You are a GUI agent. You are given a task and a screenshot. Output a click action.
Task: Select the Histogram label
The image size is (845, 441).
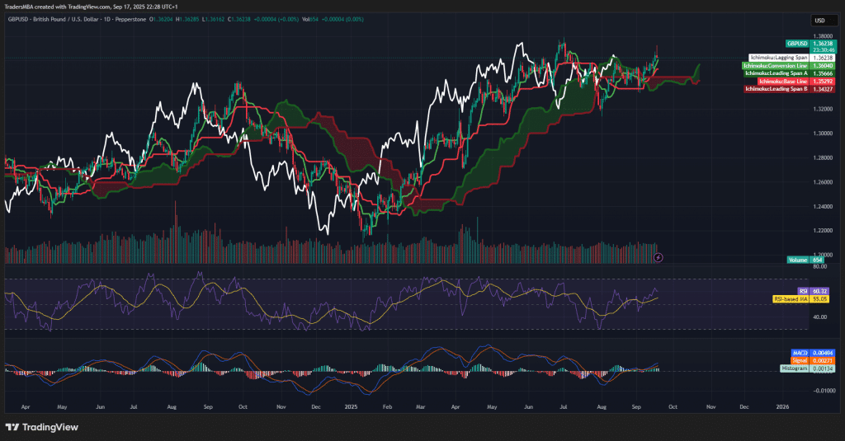click(794, 368)
